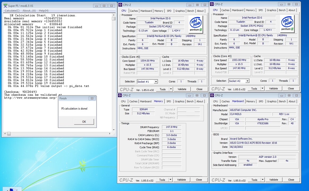
Task: Open the Help(H) menu in Super PI
Action: [x=44, y=11]
